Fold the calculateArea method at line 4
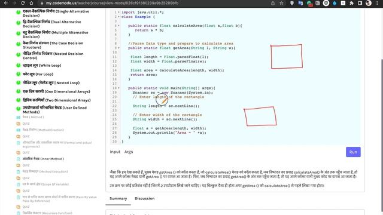 tap(118, 26)
